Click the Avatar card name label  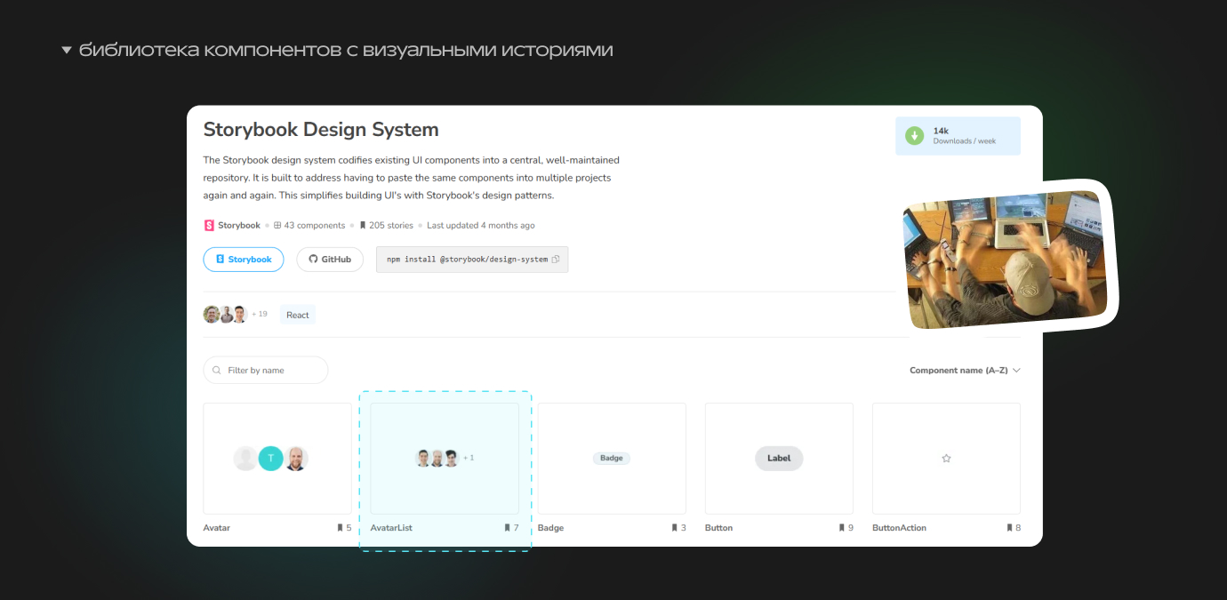click(217, 528)
